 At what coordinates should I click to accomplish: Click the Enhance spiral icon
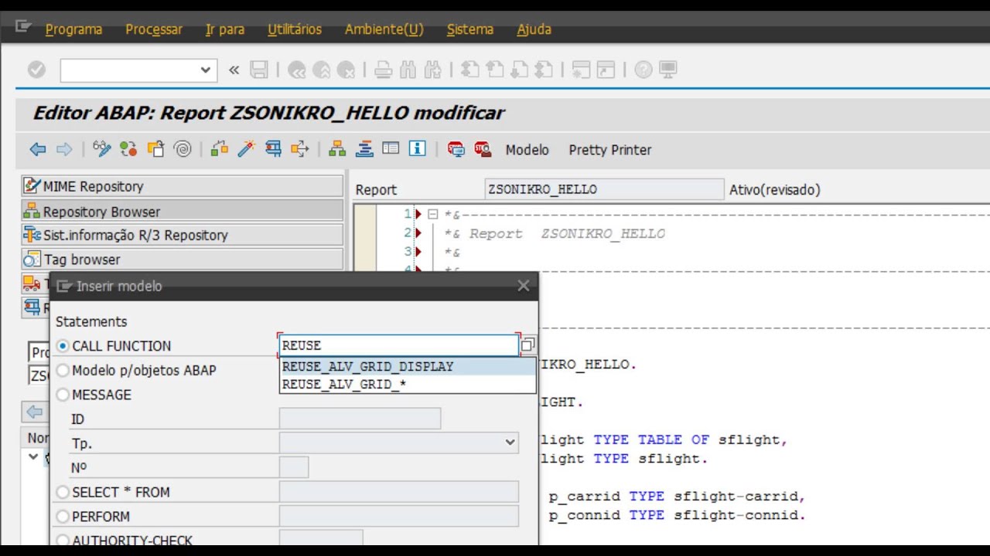click(183, 150)
